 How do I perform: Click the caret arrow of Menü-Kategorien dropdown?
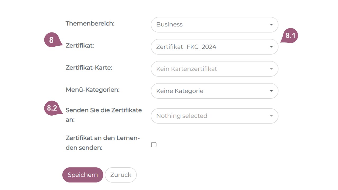point(271,91)
